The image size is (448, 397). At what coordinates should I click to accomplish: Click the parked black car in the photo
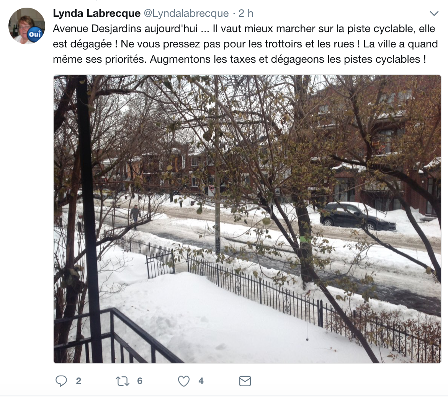358,216
